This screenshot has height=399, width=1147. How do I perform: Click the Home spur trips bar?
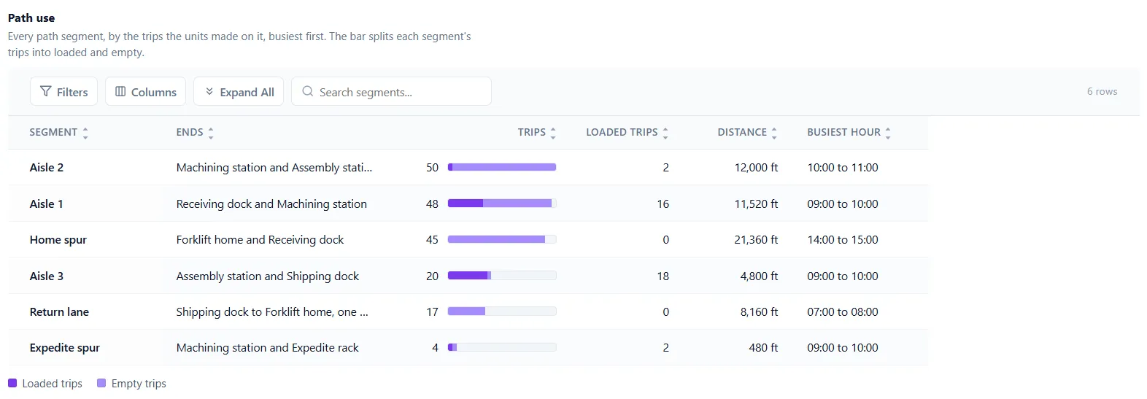point(502,239)
